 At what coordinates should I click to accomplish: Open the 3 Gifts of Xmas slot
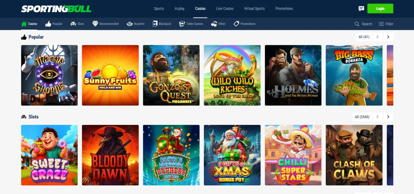232,155
